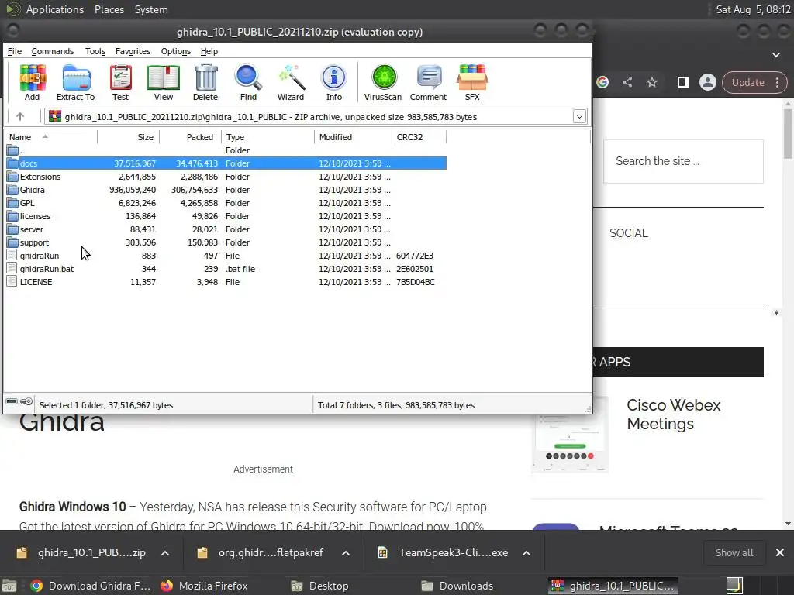This screenshot has width=794, height=595.
Task: Add archive Comment via toolbar
Action: click(x=428, y=82)
